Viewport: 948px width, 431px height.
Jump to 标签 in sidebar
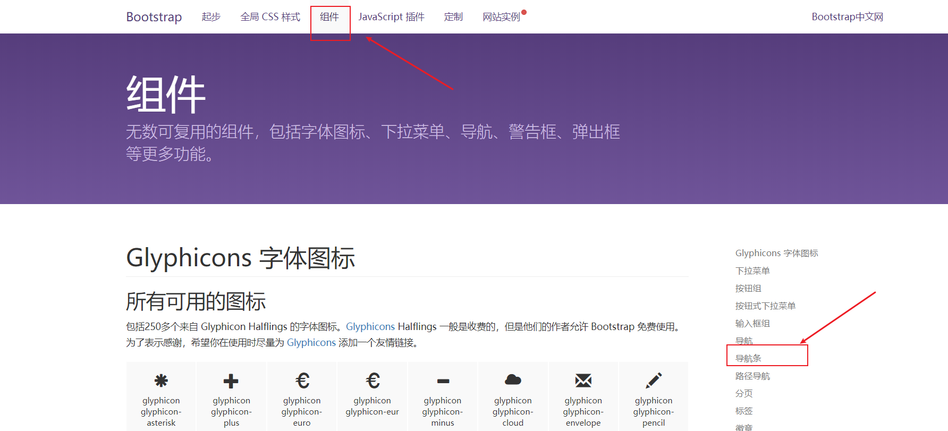pos(744,411)
